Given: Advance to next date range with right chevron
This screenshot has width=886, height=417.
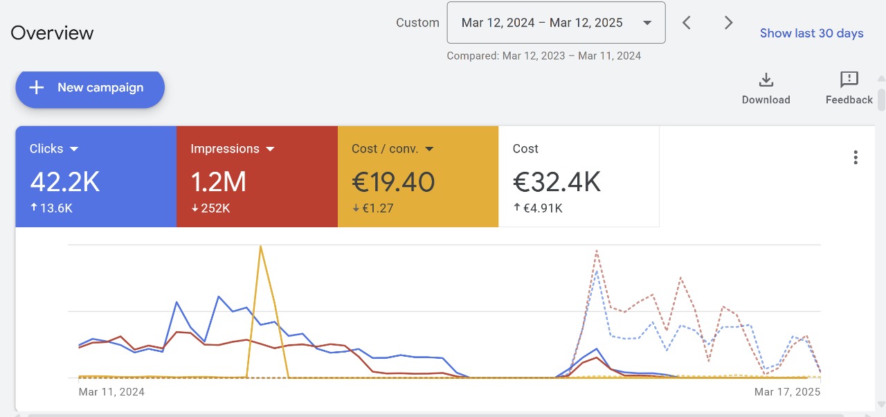Looking at the screenshot, I should 728,23.
